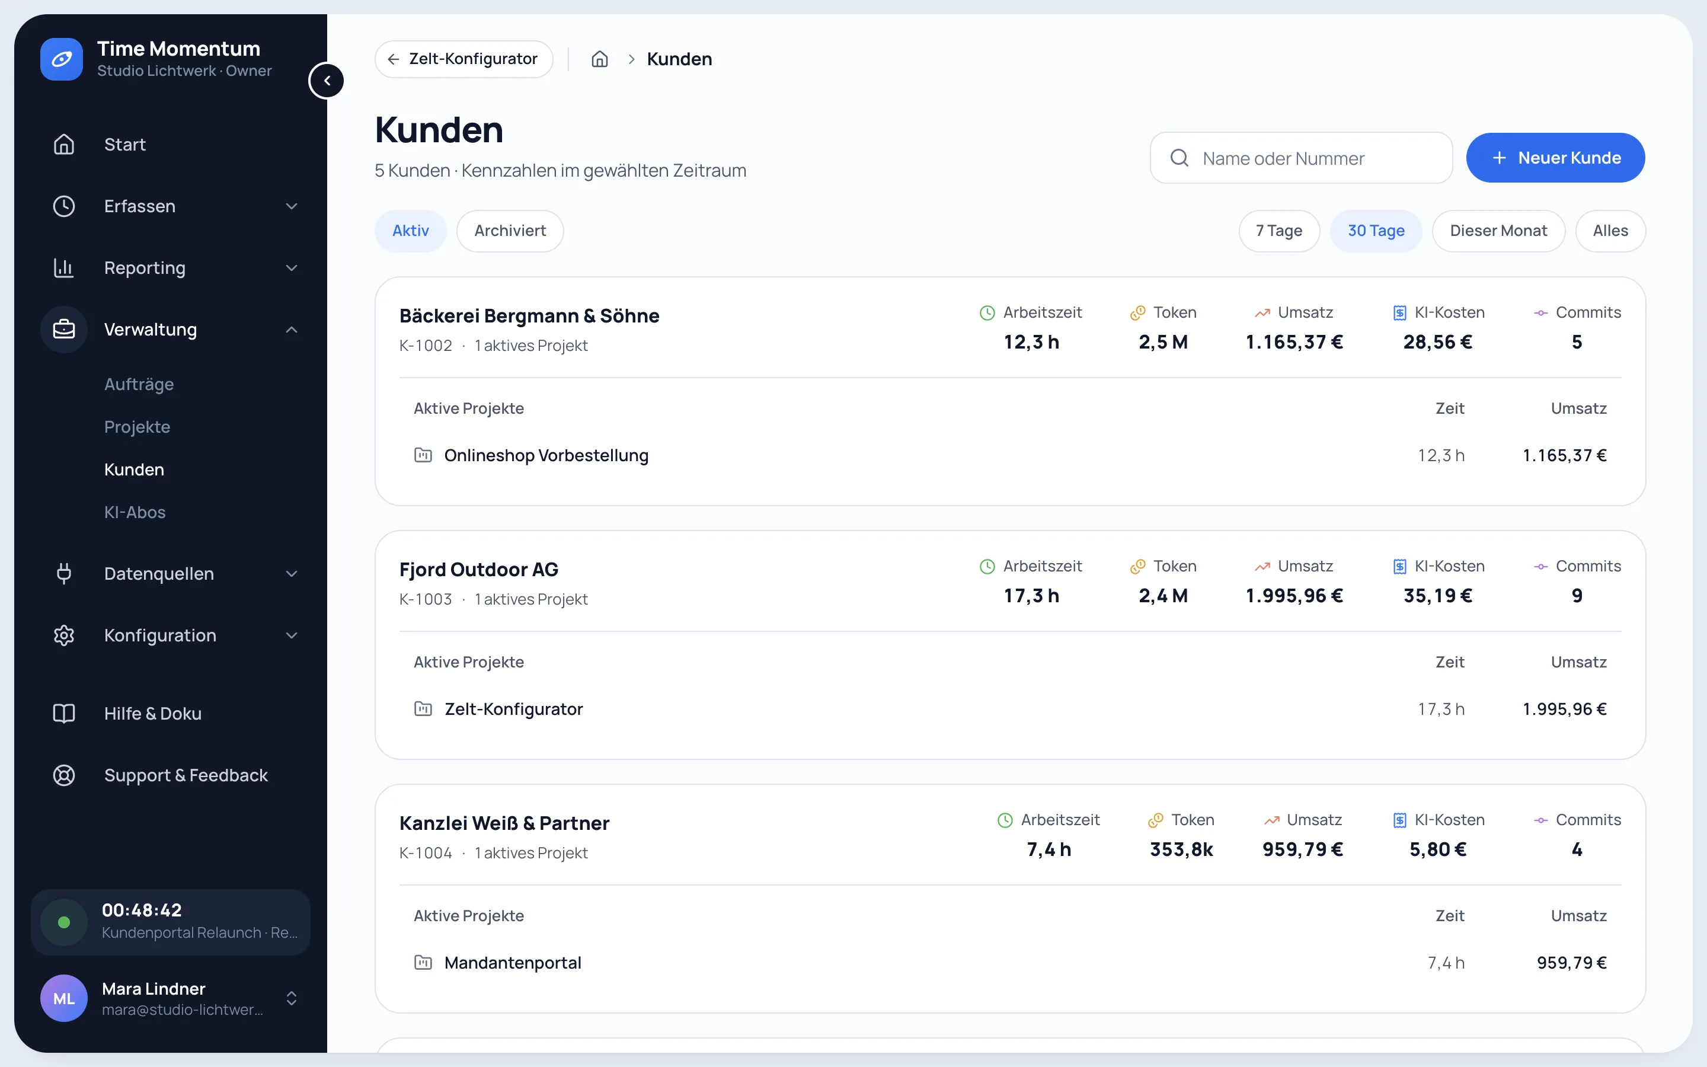Screen dimensions: 1707x1067
Task: Click the Konfiguration gear icon
Action: 64,635
